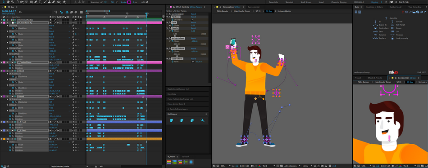
Task: Choose the Pen tool
Action: 36,2
